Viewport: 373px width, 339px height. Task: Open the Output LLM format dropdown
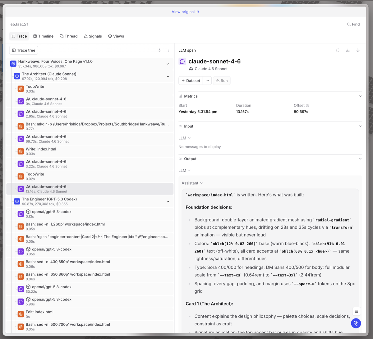(185, 171)
